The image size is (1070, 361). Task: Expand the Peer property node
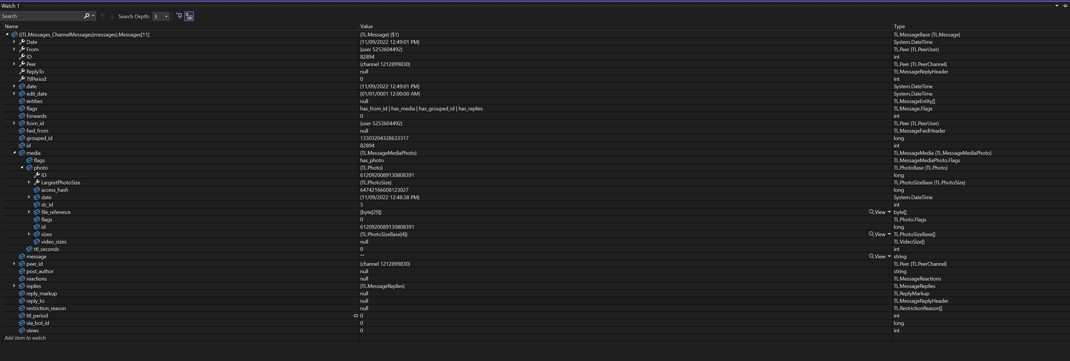coord(14,64)
